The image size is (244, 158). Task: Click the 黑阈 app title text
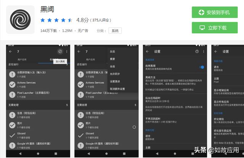[x=47, y=9]
